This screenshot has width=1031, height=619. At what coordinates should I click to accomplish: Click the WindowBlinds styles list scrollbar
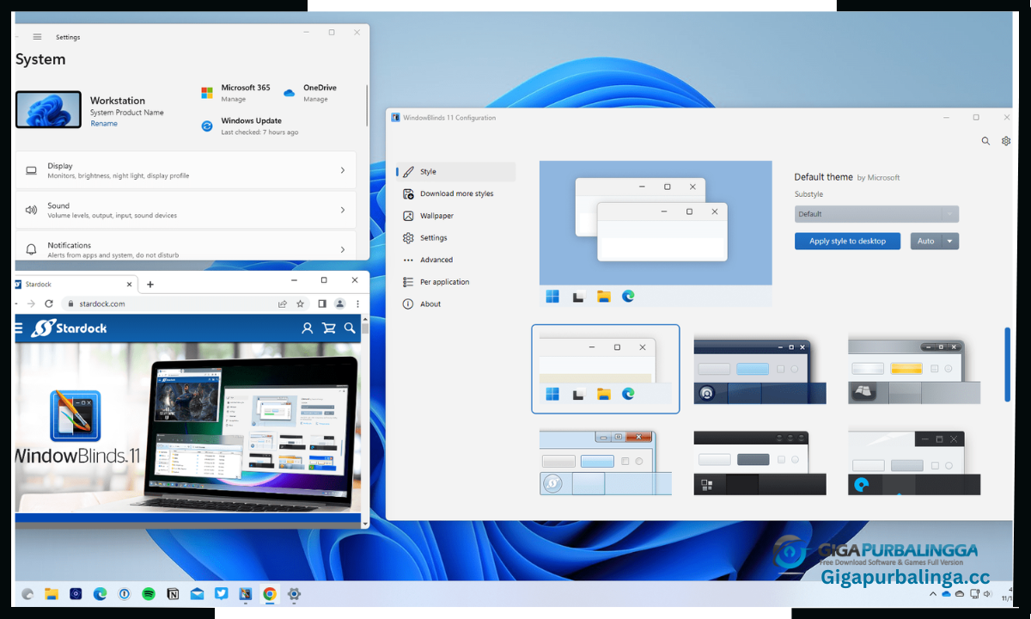point(1008,365)
